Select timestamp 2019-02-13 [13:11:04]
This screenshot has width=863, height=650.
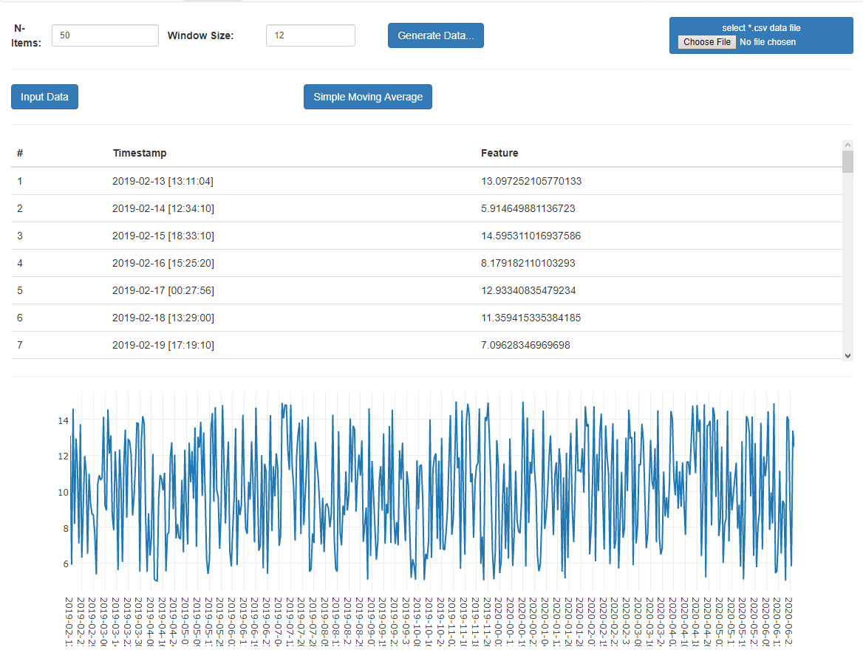tap(163, 181)
